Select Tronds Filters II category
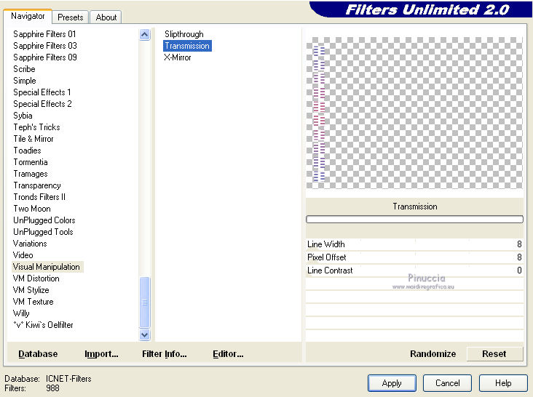Screen dimensions: 533x397 [x=39, y=197]
